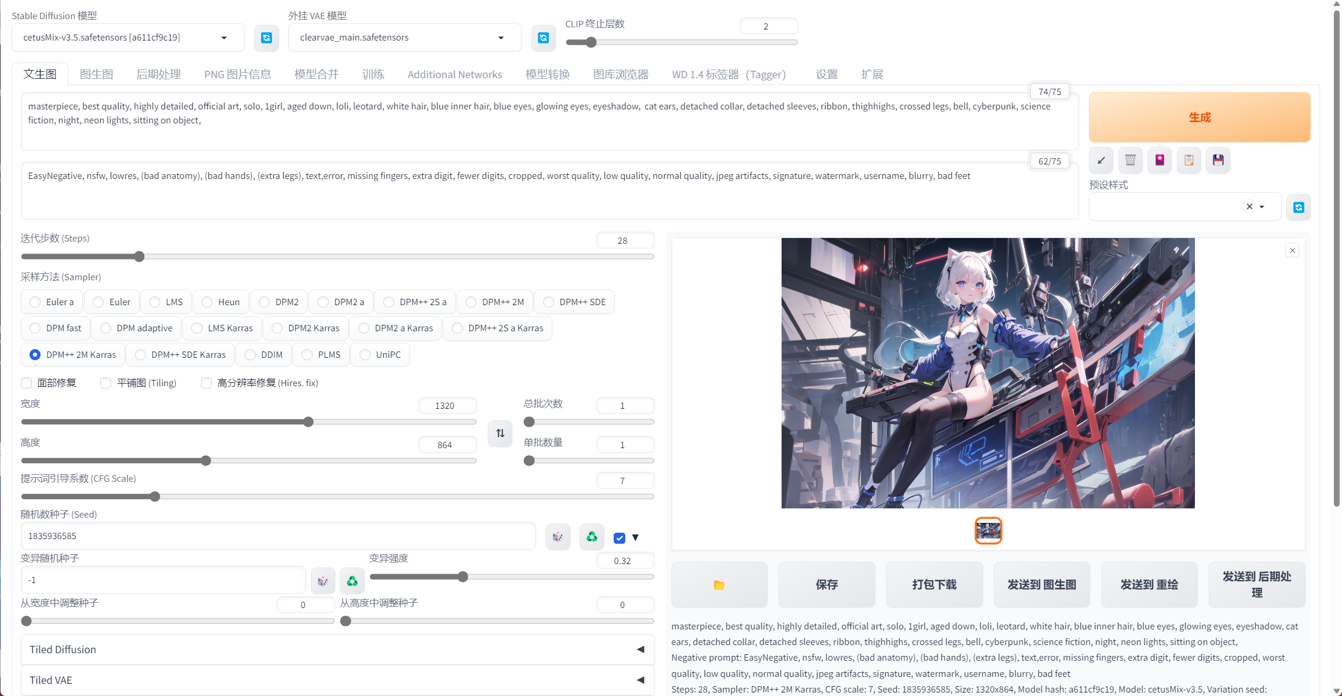Viewport: 1342px width, 696px height.
Task: Click the VAE model refresh icon
Action: click(543, 38)
